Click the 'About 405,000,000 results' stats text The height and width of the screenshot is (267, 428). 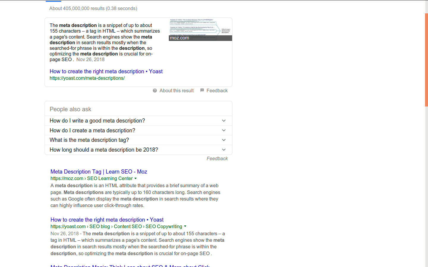coord(93,8)
